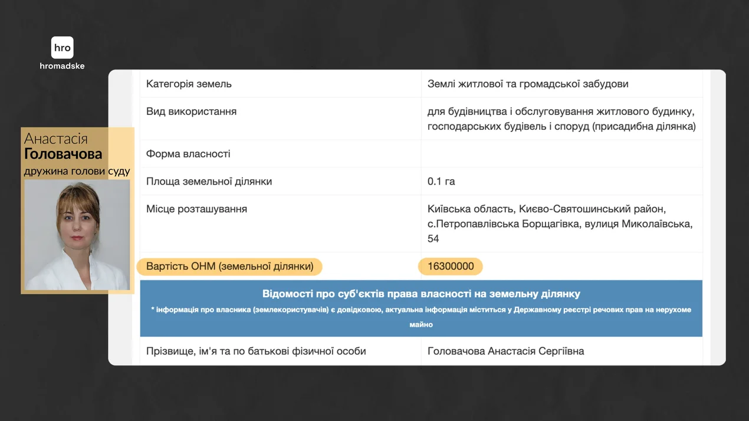Select the "Категорія земель" row label
Viewport: 749px width, 421px height.
click(x=189, y=84)
